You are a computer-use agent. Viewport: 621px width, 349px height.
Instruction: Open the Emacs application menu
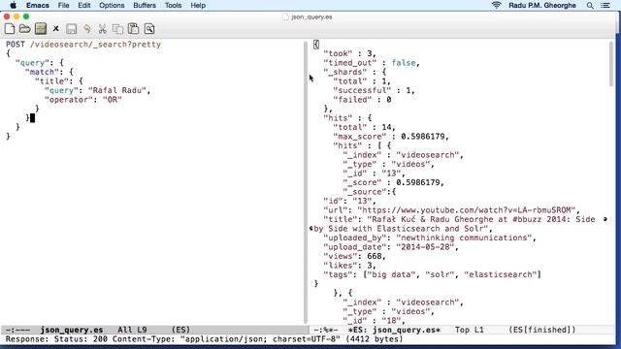click(38, 6)
